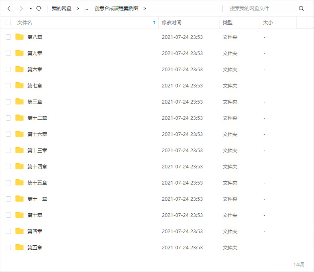Check the box for 第十四章
Screen dimensions: 314x272
pyautogui.click(x=8, y=166)
